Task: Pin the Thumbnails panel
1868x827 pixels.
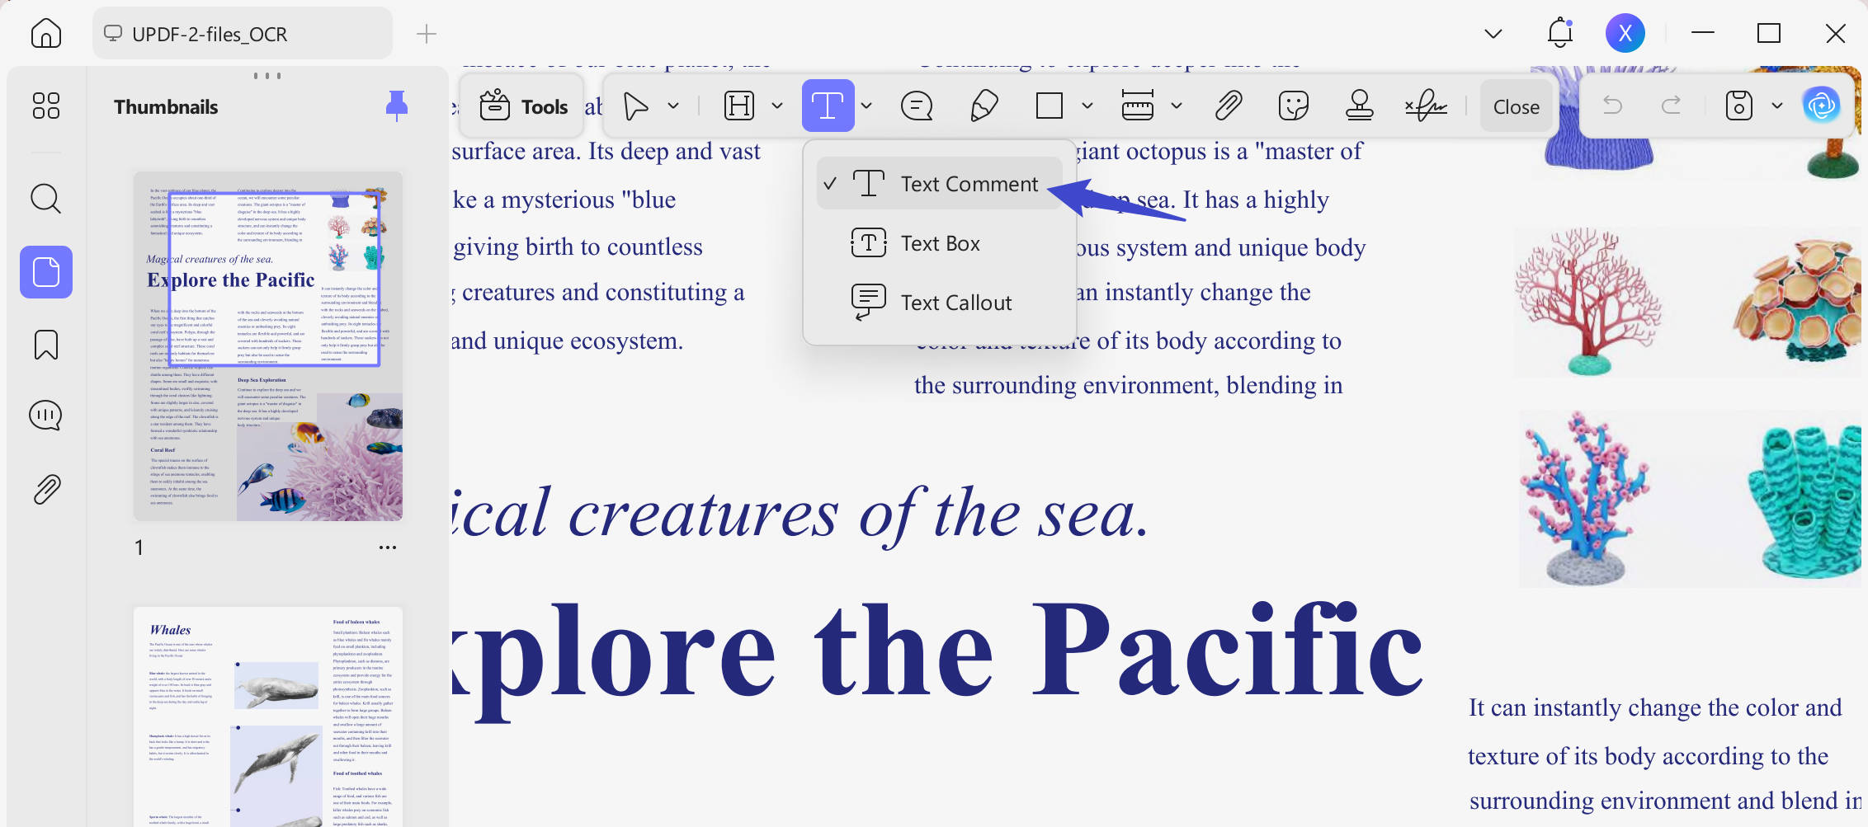Action: click(x=397, y=106)
